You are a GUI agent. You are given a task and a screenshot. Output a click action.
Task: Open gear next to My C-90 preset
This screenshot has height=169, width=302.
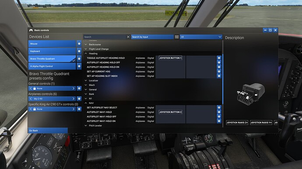79,99
